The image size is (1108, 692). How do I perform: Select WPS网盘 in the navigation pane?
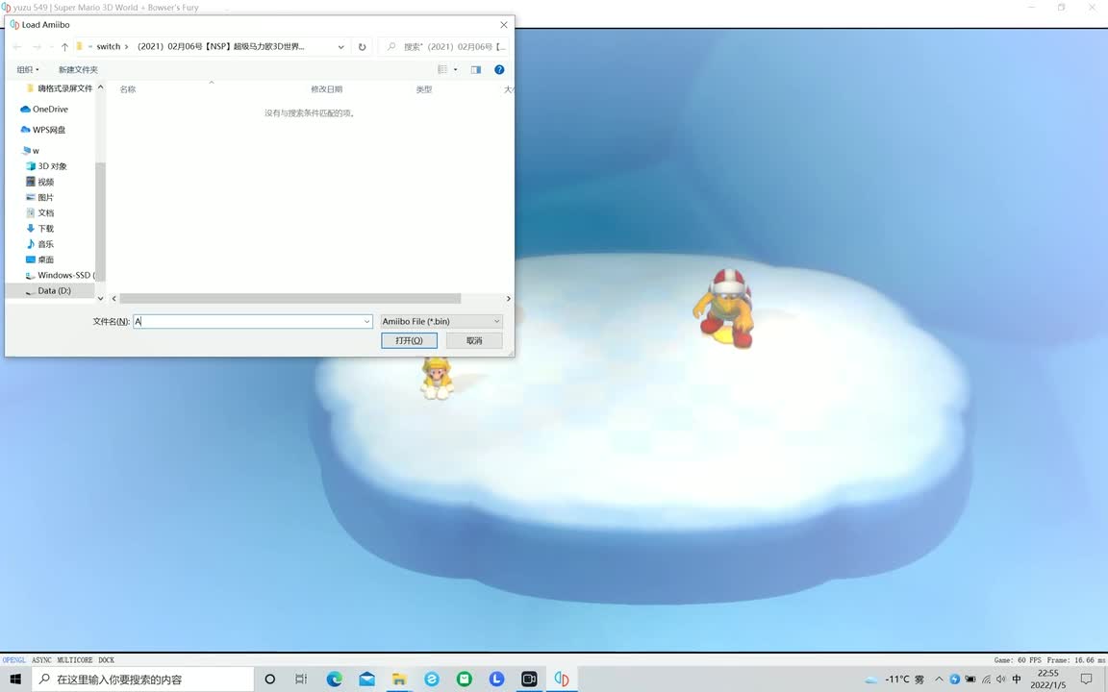pyautogui.click(x=43, y=129)
